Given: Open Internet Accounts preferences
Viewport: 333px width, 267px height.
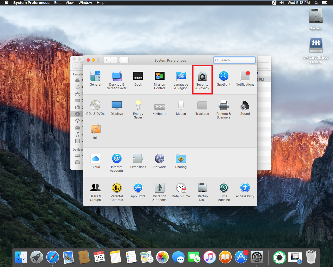Looking at the screenshot, I should tap(117, 163).
